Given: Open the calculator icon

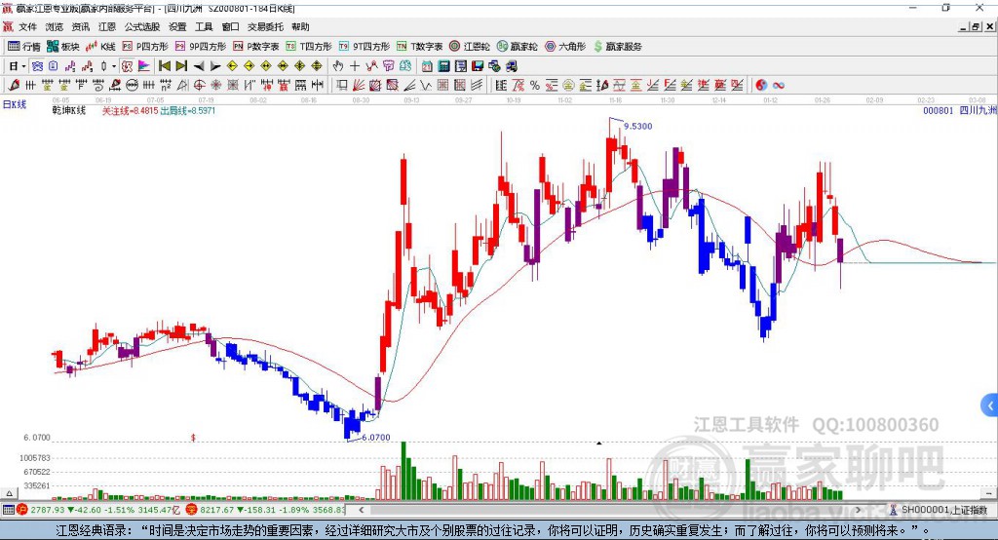Looking at the screenshot, I should pos(444,66).
